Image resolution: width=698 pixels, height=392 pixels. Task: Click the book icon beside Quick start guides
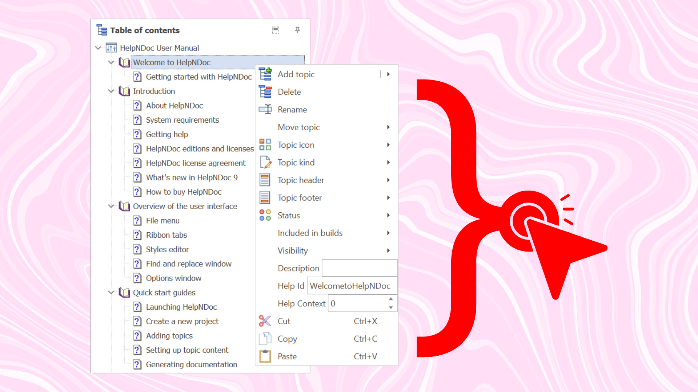click(x=124, y=293)
